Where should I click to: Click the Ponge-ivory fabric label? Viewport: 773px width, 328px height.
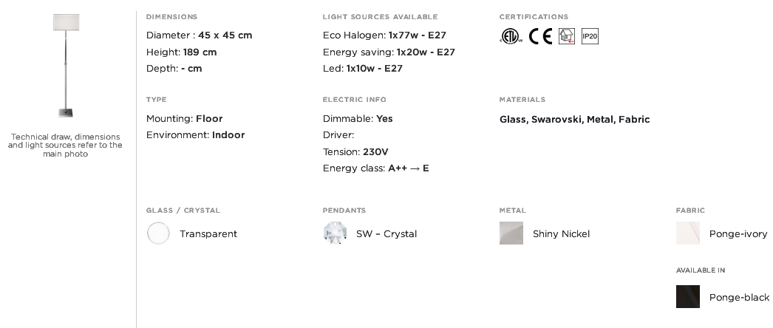tap(738, 234)
